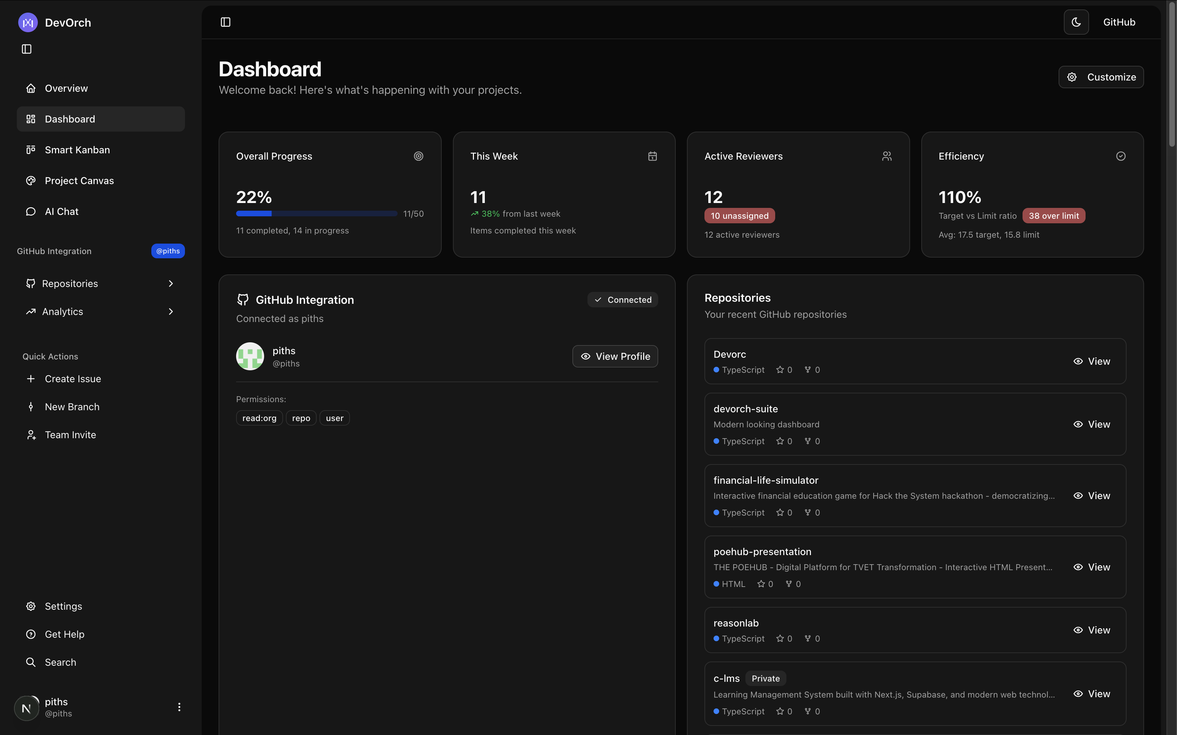Screen dimensions: 1177x735
Task: View the reasonlab repository
Action: (x=1092, y=630)
